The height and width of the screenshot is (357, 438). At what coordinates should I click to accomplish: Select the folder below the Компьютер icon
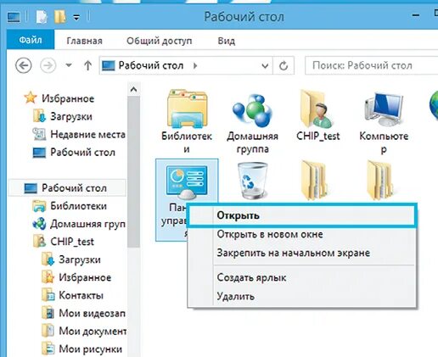tap(380, 181)
